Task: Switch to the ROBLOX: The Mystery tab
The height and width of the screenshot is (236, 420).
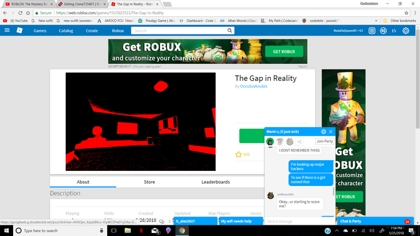Action: (x=28, y=4)
